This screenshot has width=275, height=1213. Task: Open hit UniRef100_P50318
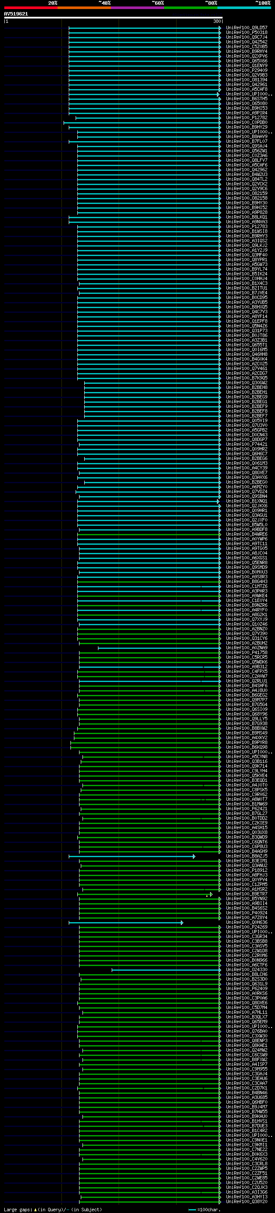247,33
